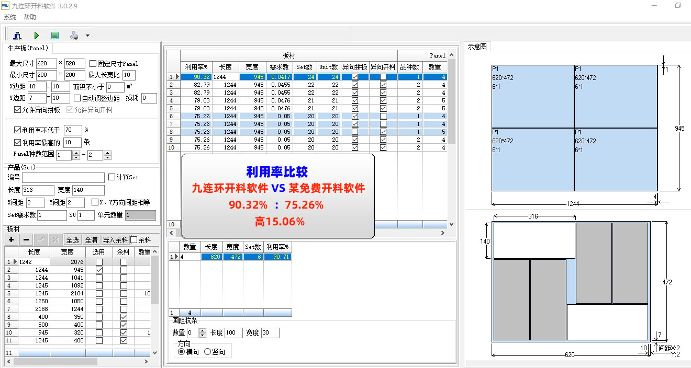Click the greyed checkmark confirm icon
The width and height of the screenshot is (691, 368).
[x=41, y=239]
